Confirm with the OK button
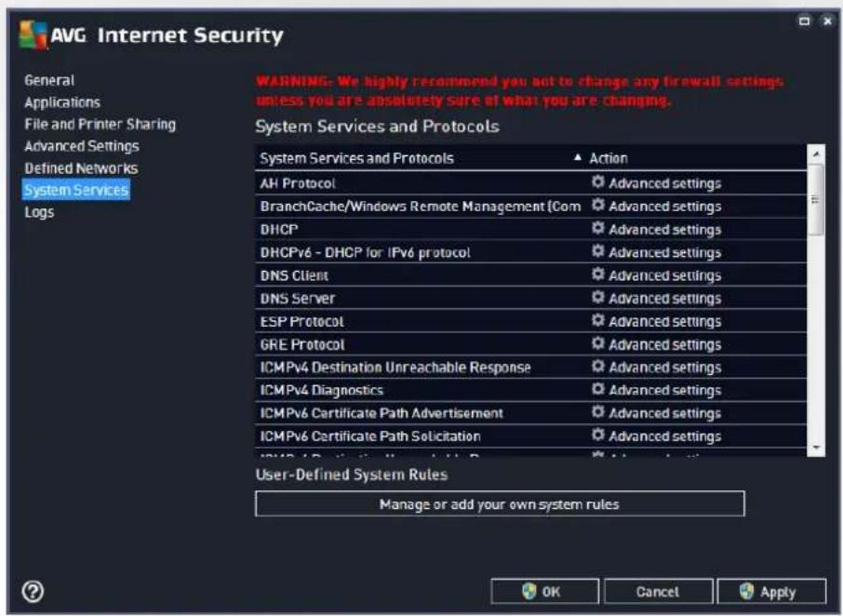Image resolution: width=843 pixels, height=616 pixels. 544,591
